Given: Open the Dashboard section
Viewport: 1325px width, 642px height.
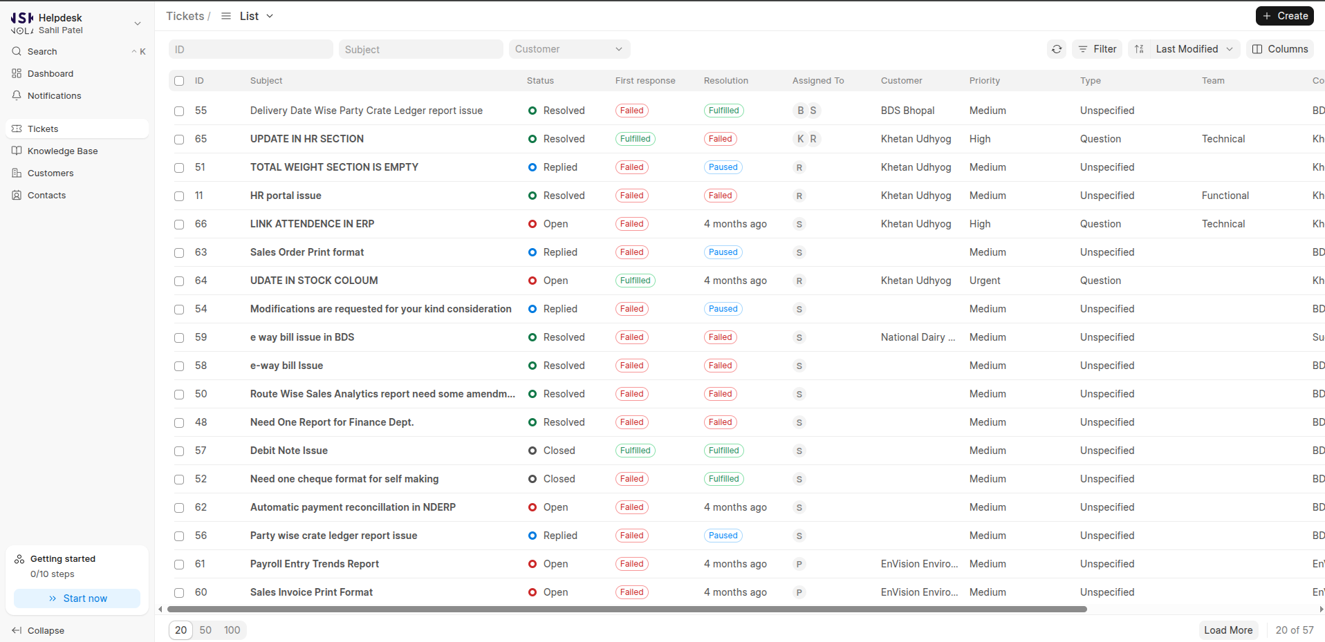Looking at the screenshot, I should [x=50, y=73].
